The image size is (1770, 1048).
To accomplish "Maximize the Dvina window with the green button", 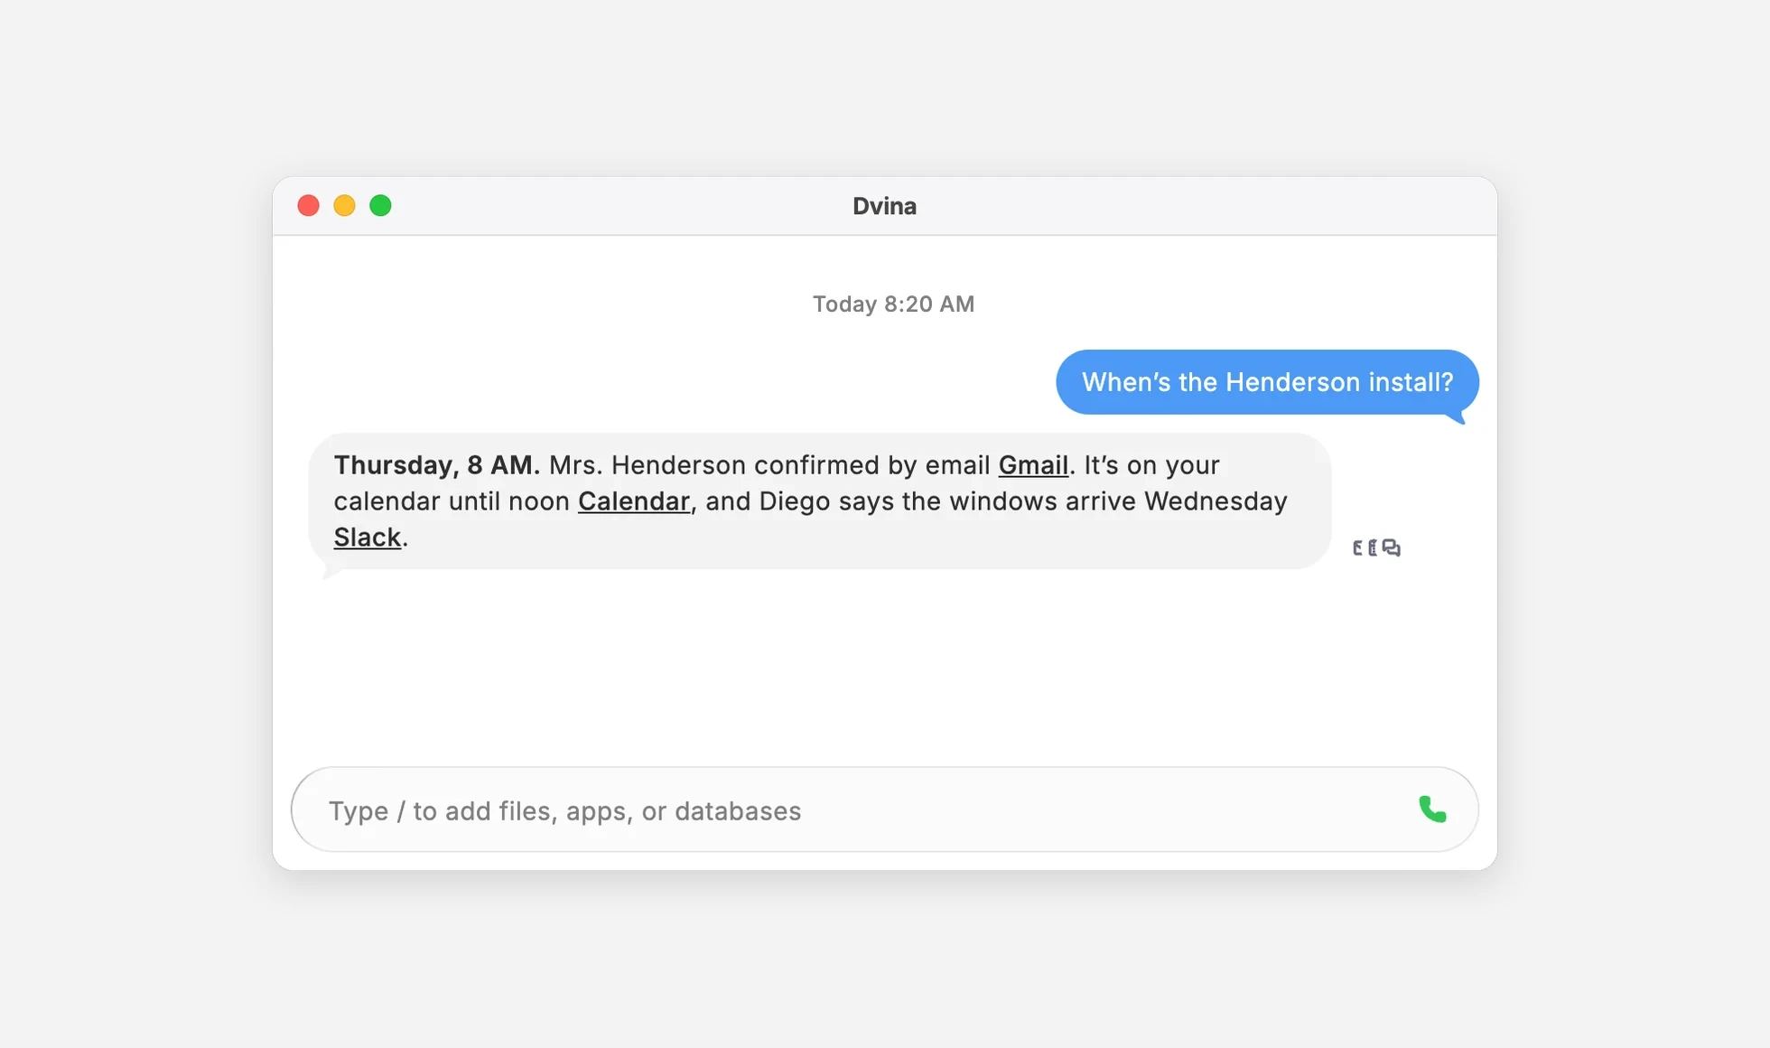I will pos(381,206).
